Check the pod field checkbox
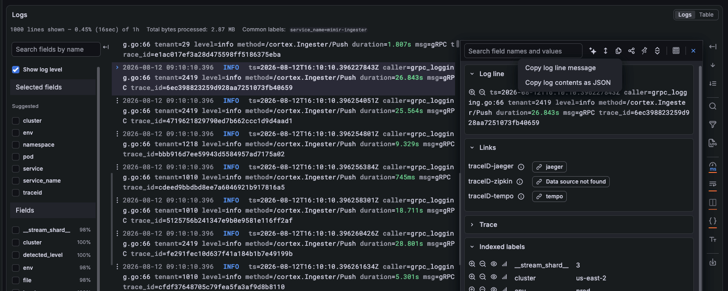 (x=16, y=157)
